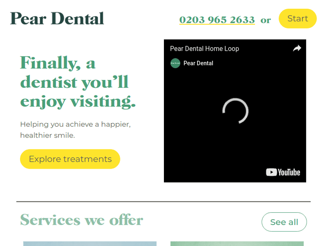Open Explore treatments button
327x246 pixels.
coord(70,159)
